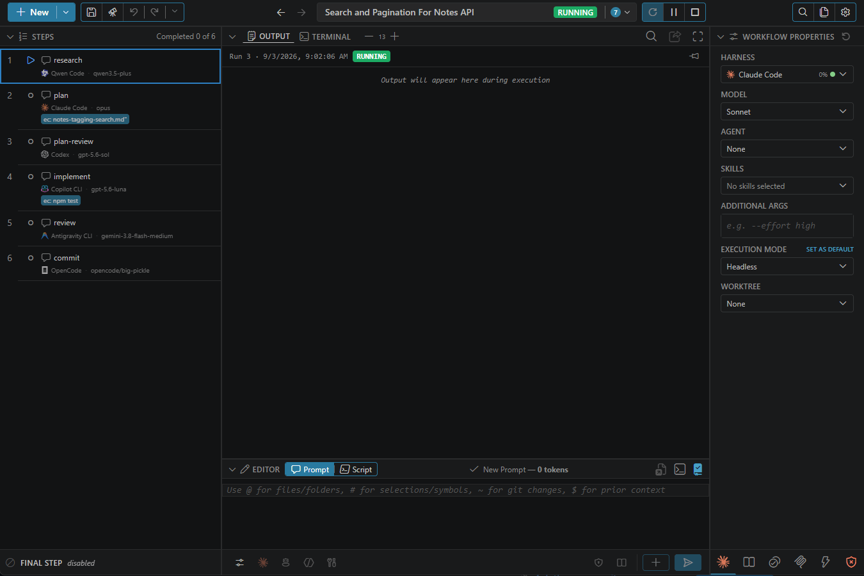Open the sliders settings icon below editor
The width and height of the screenshot is (864, 576).
coord(239,563)
